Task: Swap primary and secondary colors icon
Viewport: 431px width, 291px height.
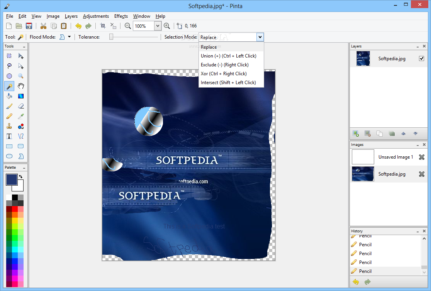Action: point(20,177)
